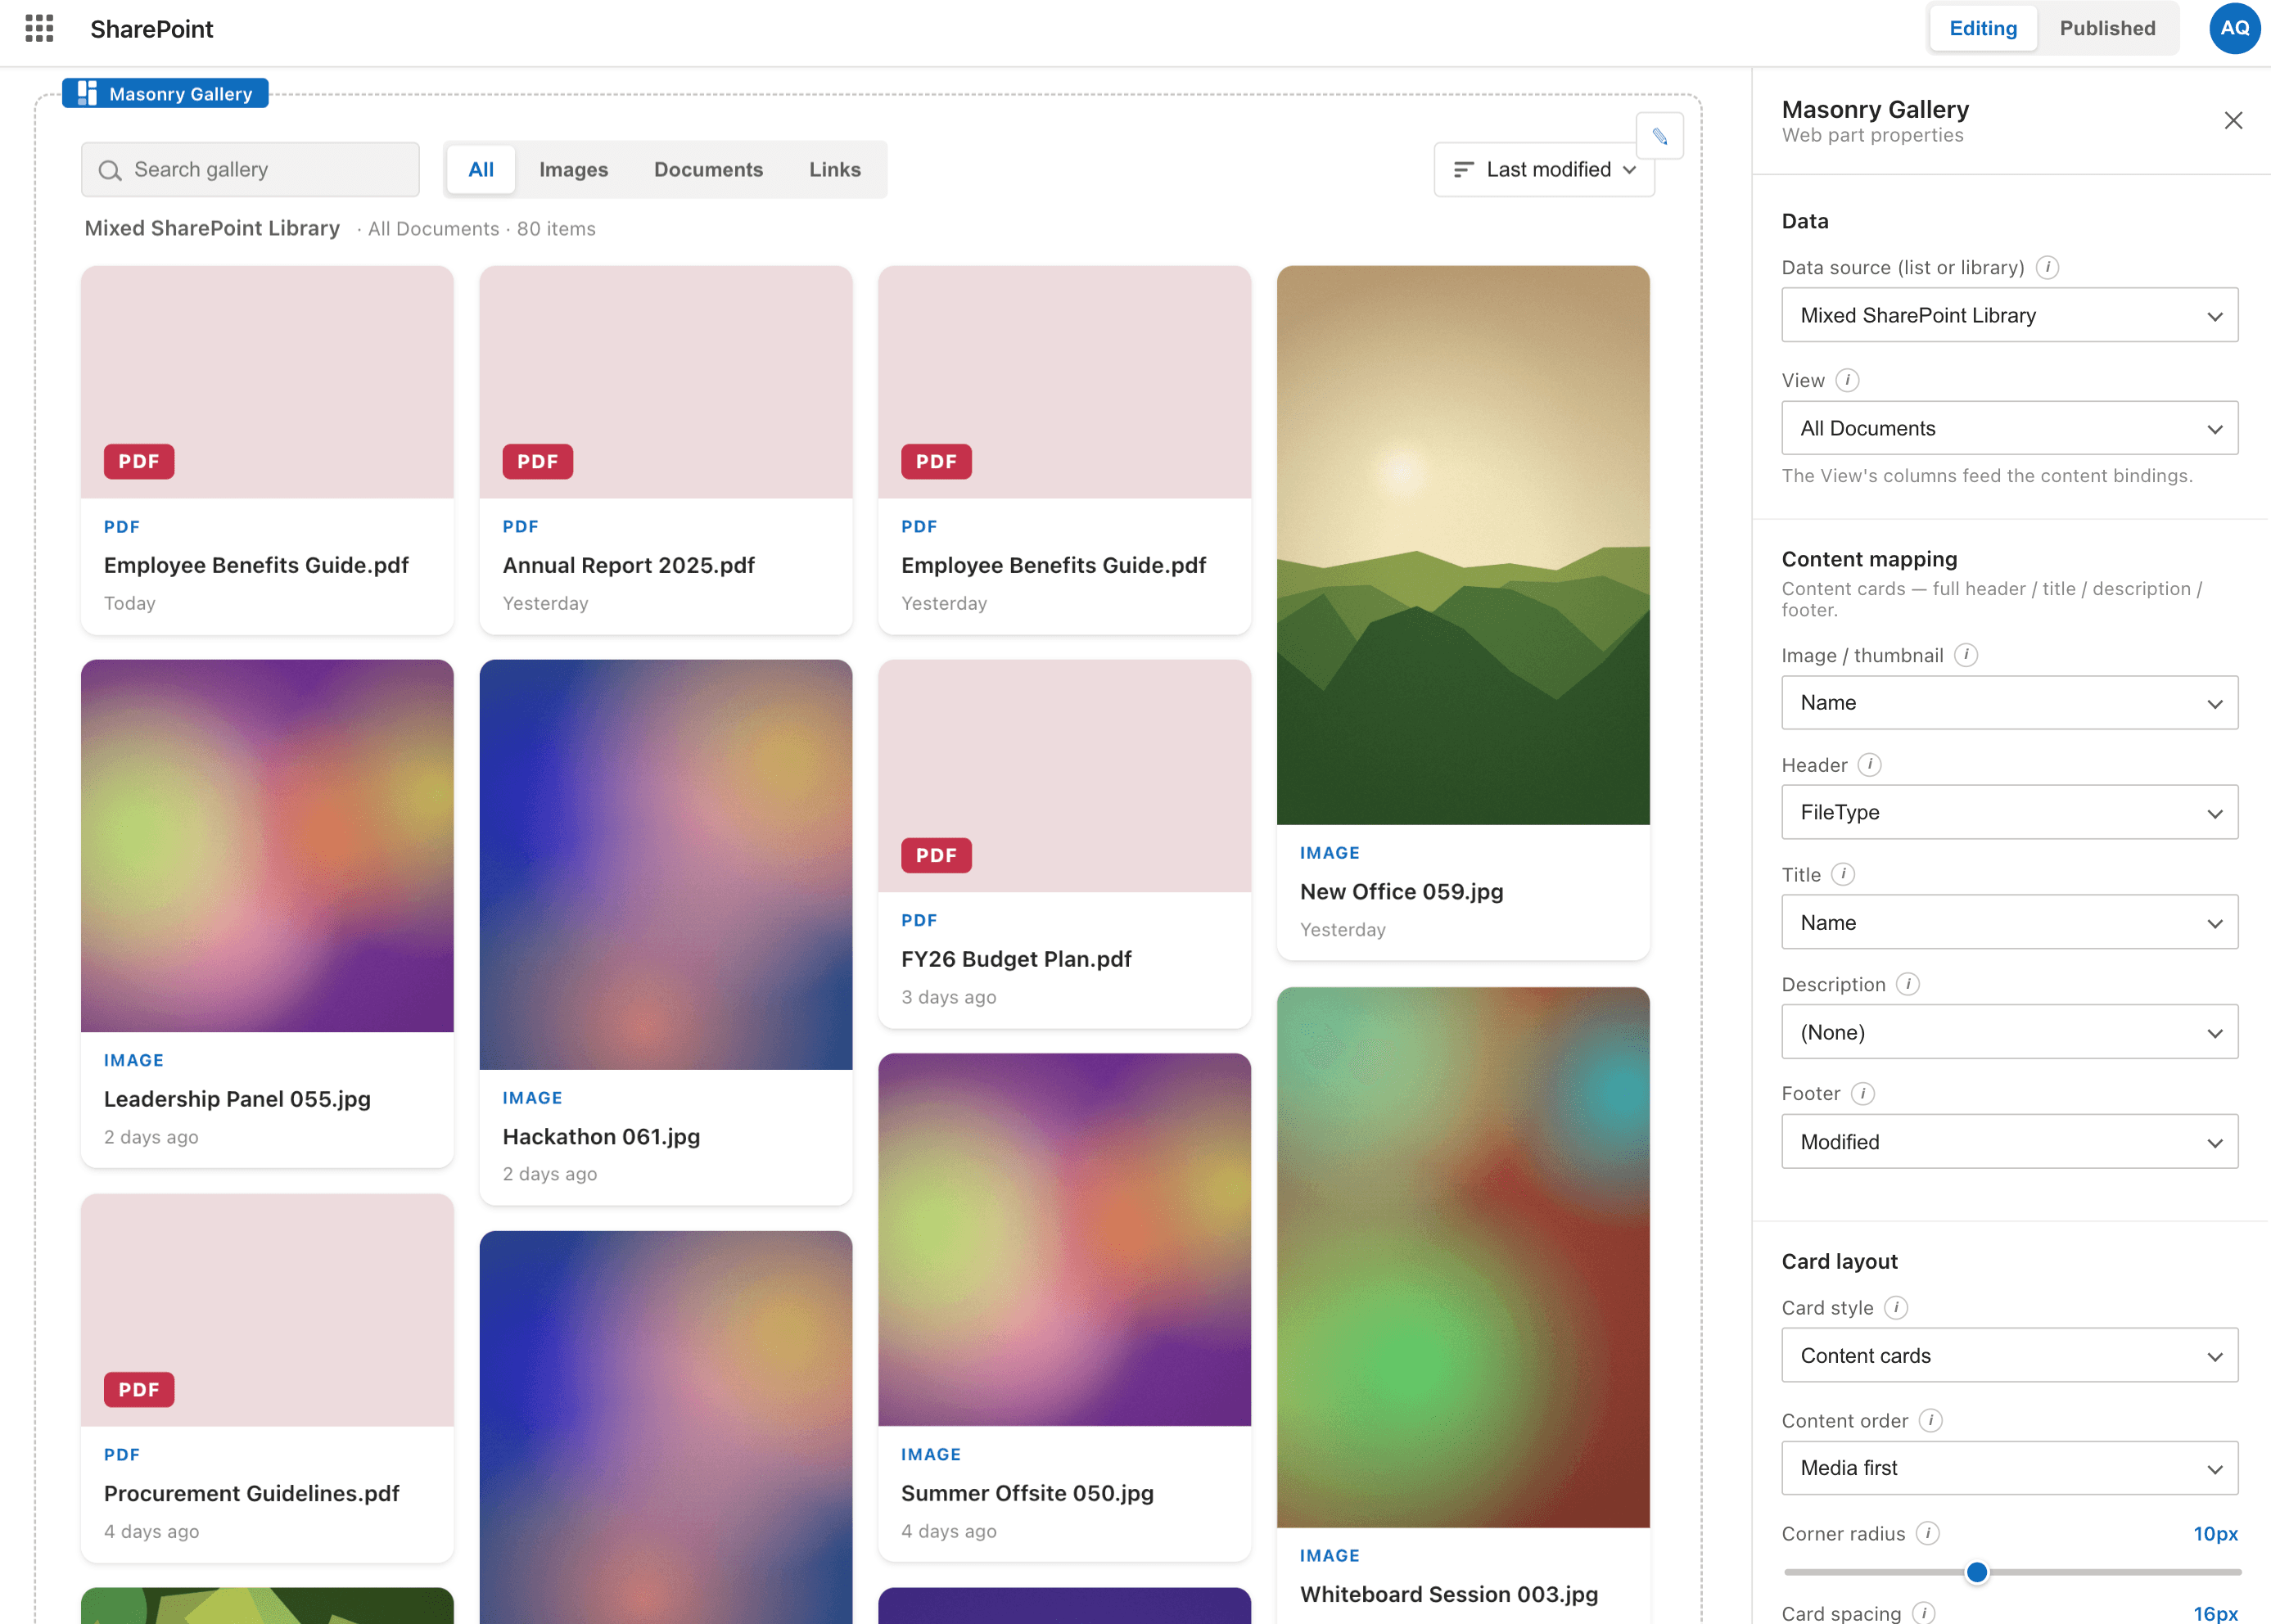The image size is (2271, 1624).
Task: Open Leadership Panel 055.jpg title
Action: coord(237,1099)
